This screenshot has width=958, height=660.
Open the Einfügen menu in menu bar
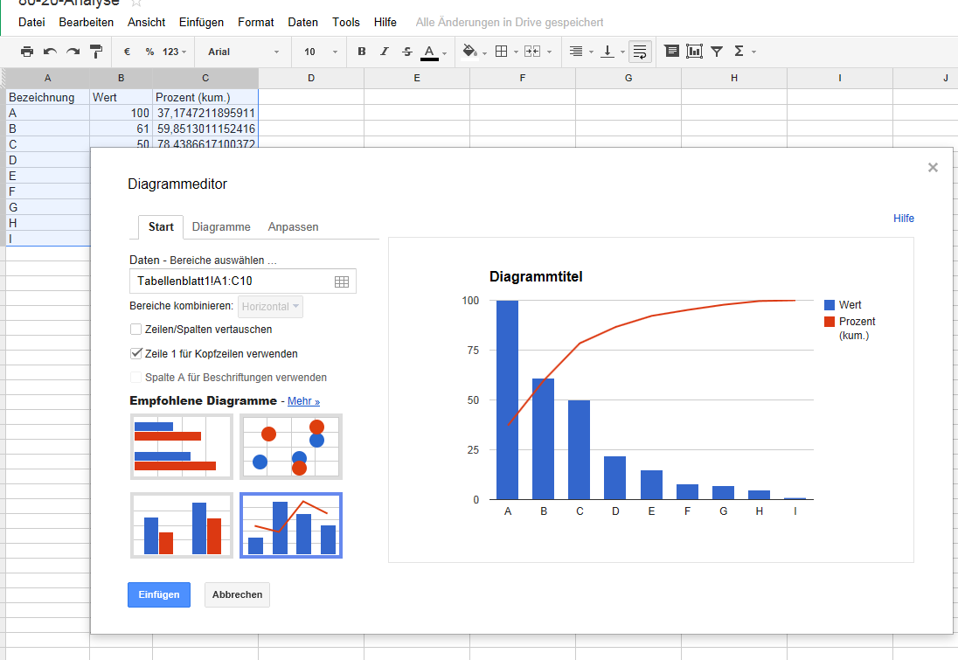(x=201, y=22)
